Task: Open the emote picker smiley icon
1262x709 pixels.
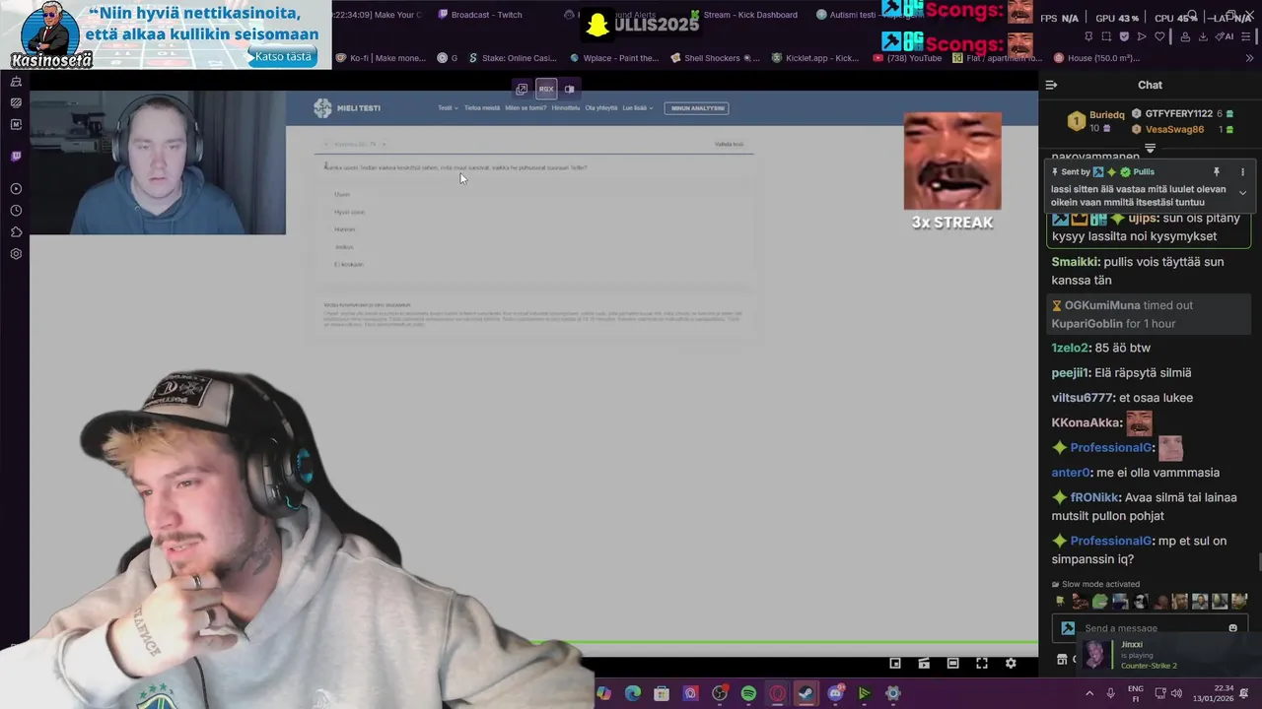Action: [1232, 628]
